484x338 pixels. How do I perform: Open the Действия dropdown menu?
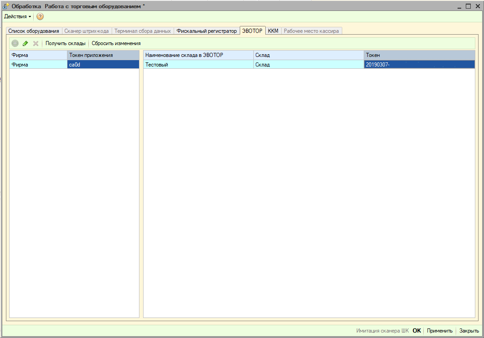coord(17,16)
